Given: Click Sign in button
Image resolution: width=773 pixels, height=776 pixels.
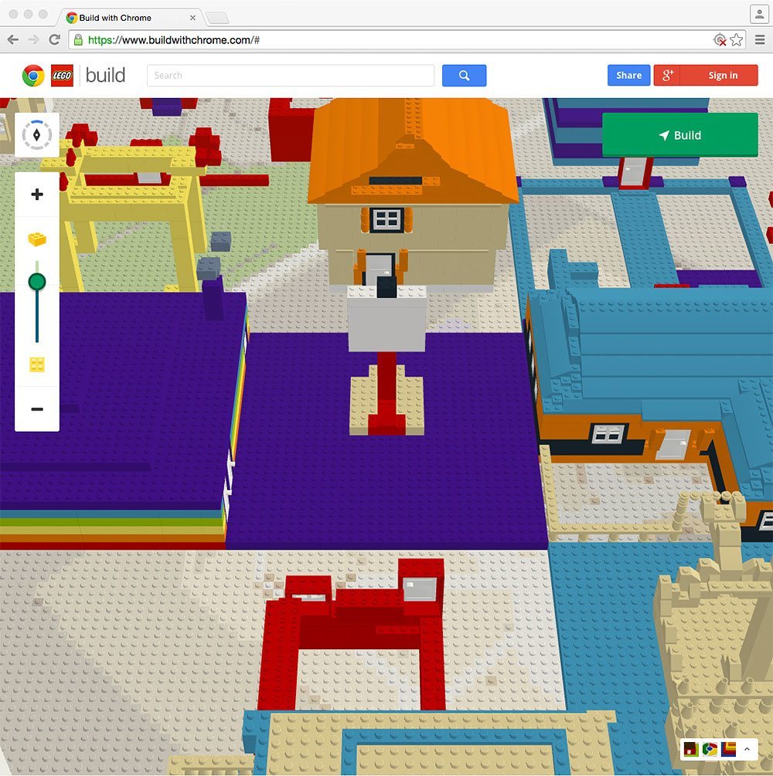Looking at the screenshot, I should coord(723,75).
